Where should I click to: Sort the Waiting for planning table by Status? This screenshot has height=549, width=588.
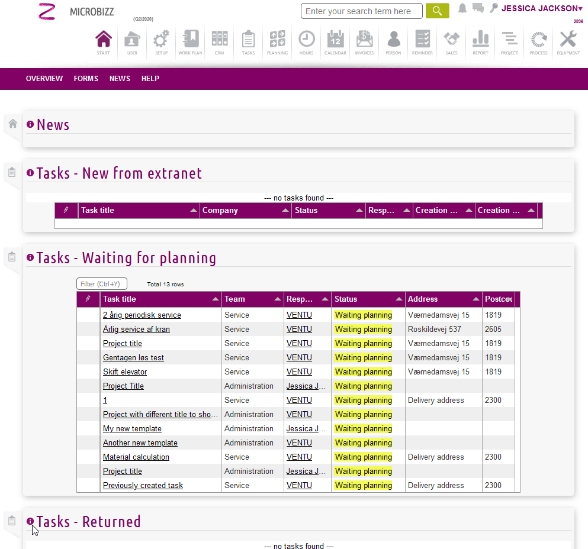click(368, 299)
